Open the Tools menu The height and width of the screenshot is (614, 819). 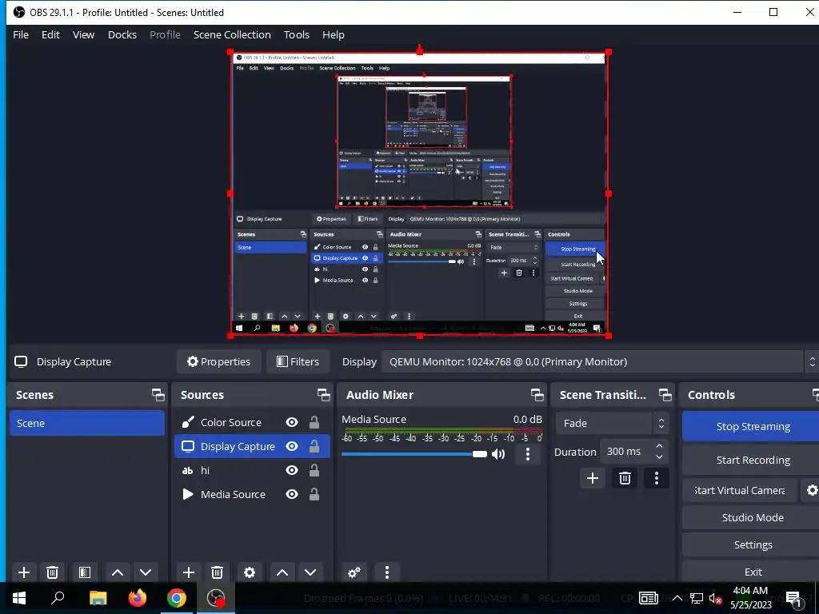[x=297, y=34]
